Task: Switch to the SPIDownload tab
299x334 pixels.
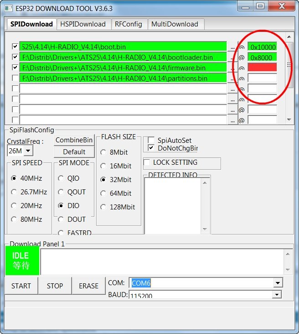Action: (x=31, y=24)
